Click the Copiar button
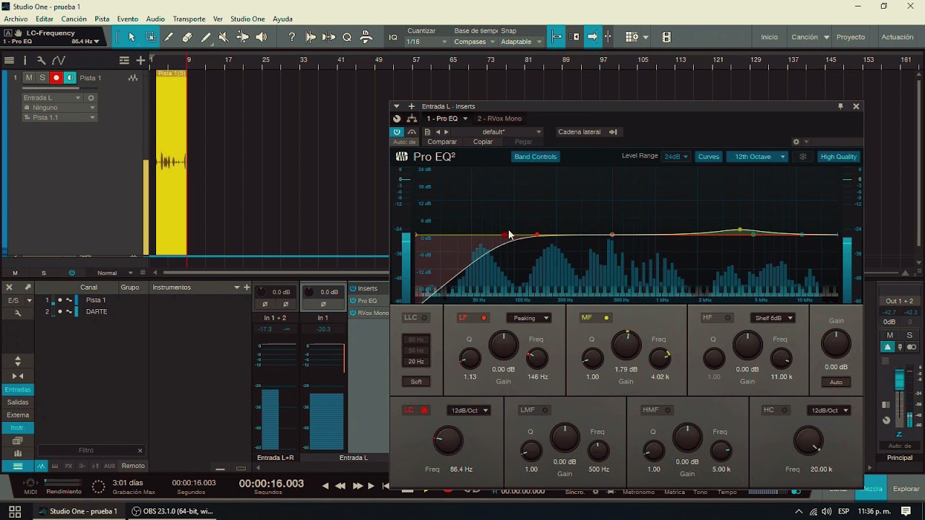Screen dimensions: 925x520 click(483, 142)
